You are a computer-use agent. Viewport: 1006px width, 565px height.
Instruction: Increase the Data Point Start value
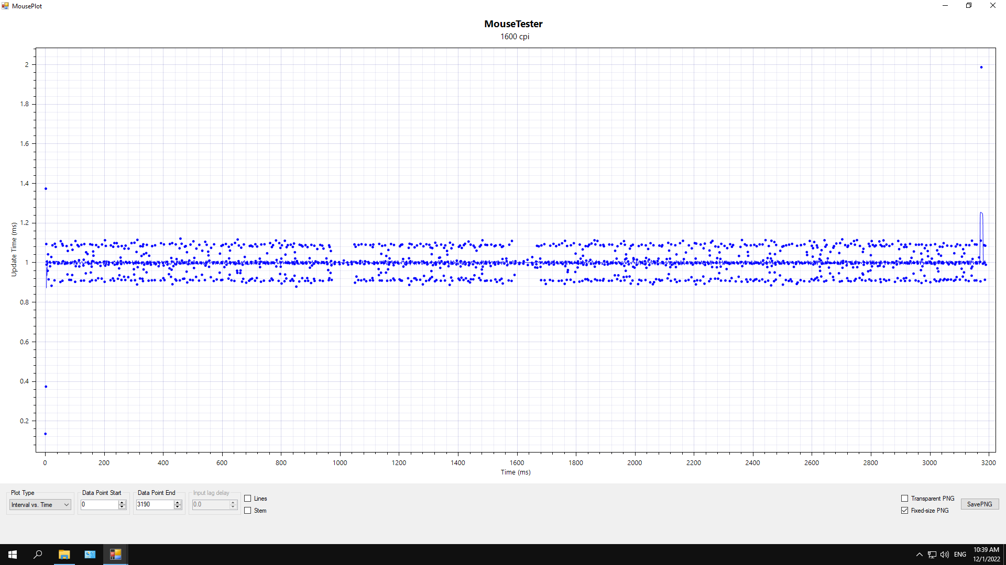[122, 502]
